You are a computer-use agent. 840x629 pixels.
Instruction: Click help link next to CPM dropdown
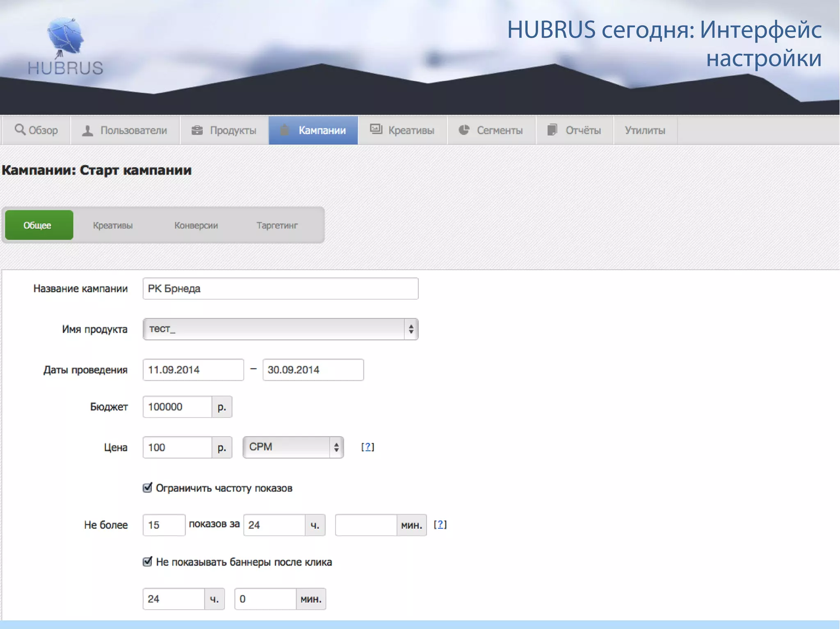(x=367, y=447)
